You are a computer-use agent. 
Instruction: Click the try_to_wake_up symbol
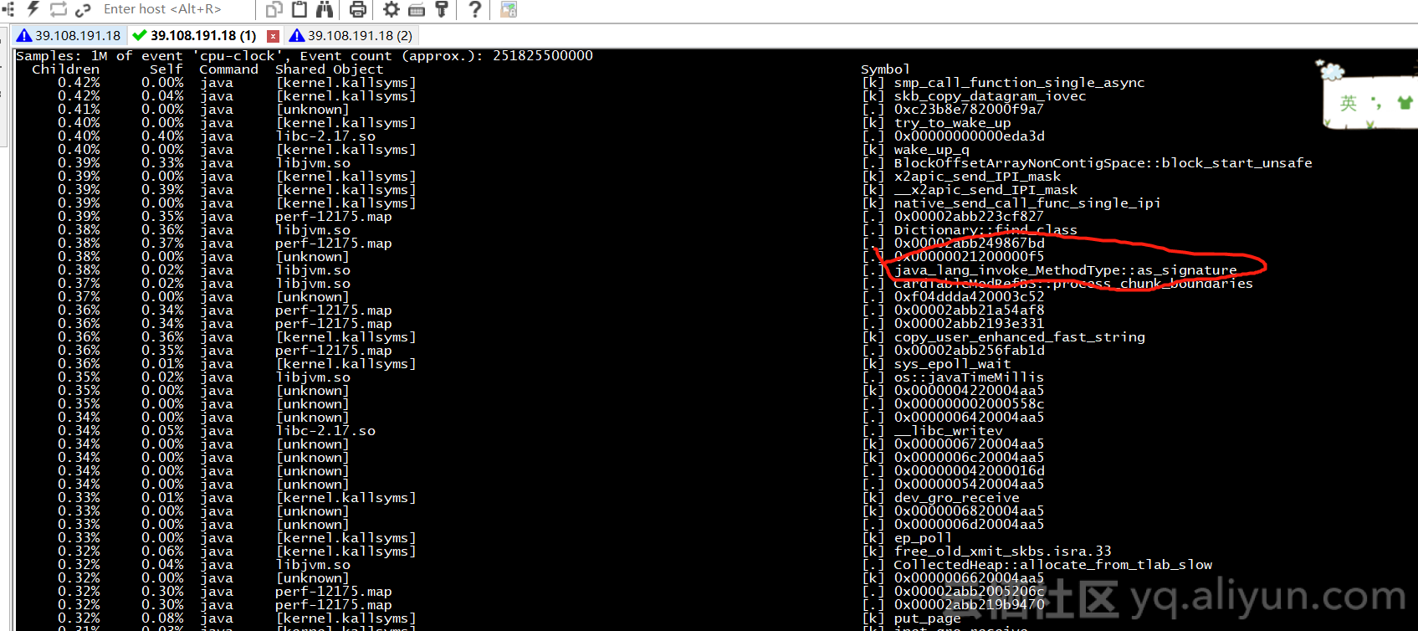point(952,123)
